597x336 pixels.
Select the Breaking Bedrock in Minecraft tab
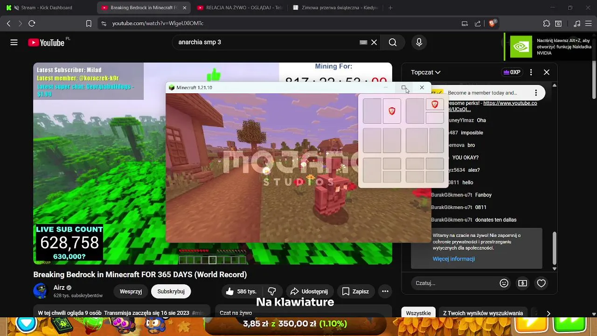point(144,7)
